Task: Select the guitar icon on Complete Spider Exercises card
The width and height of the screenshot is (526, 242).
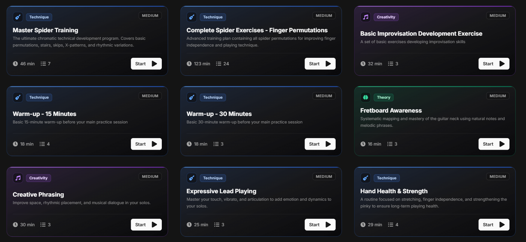Action: point(191,17)
